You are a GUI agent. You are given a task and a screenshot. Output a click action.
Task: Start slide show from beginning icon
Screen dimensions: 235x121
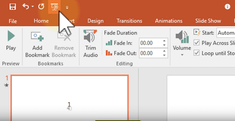54,7
